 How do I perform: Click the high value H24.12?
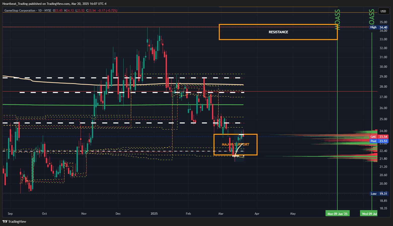[69, 11]
